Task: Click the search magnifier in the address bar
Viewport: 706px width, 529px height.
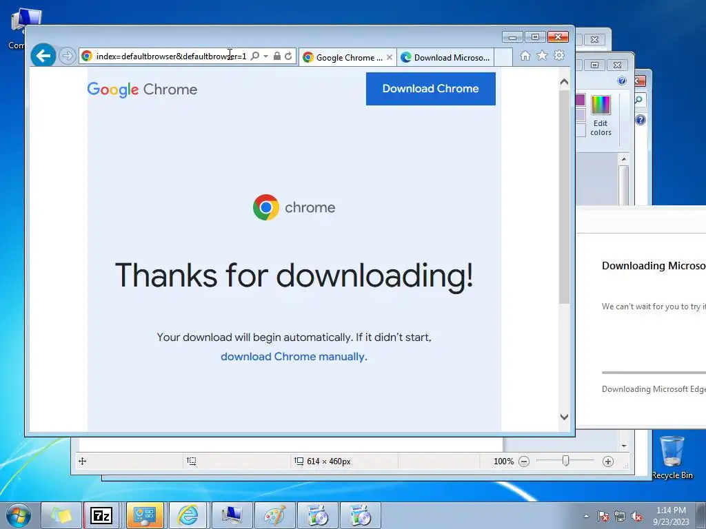Action: 255,56
